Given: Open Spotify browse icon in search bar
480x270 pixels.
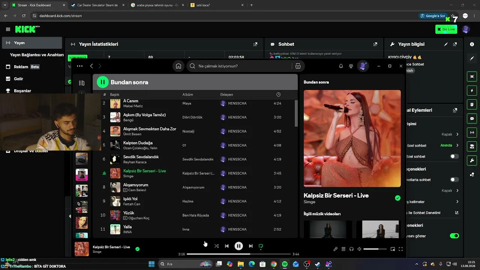Looking at the screenshot, I should click(x=298, y=66).
